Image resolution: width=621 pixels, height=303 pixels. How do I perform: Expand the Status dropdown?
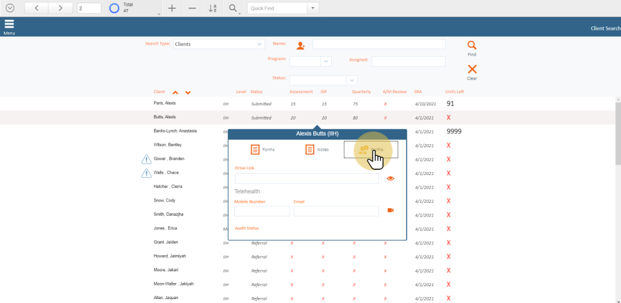coord(352,80)
